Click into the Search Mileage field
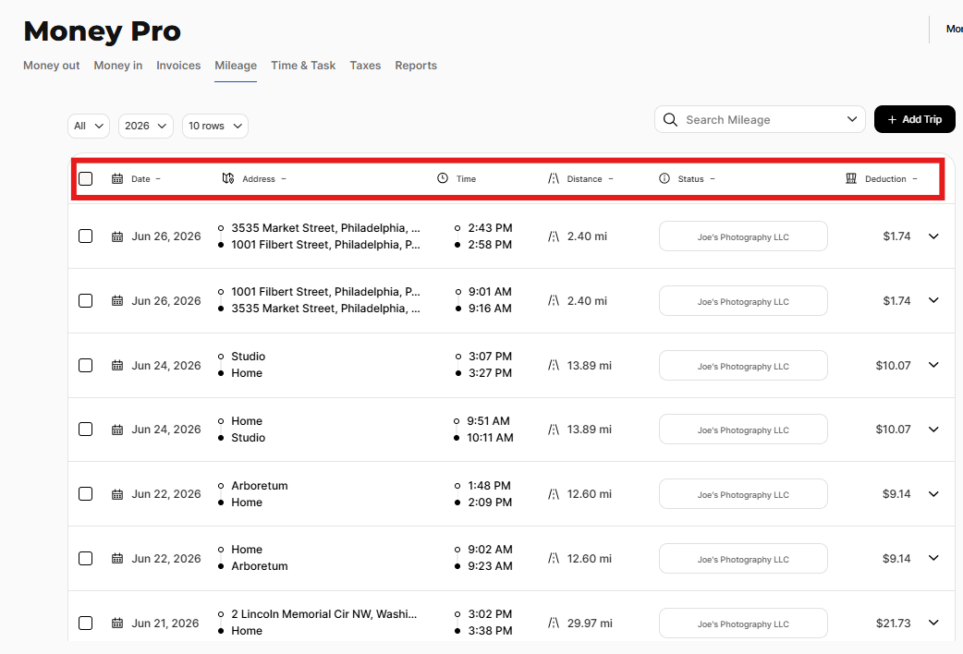The image size is (963, 654). (760, 119)
